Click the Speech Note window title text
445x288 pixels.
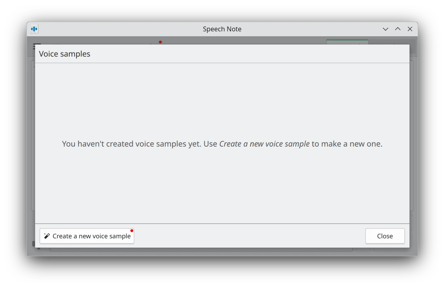coord(222,29)
